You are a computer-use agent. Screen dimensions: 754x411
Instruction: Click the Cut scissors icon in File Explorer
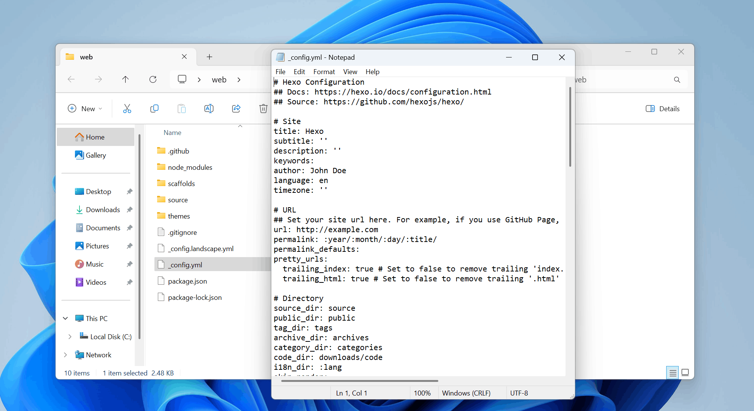tap(127, 109)
